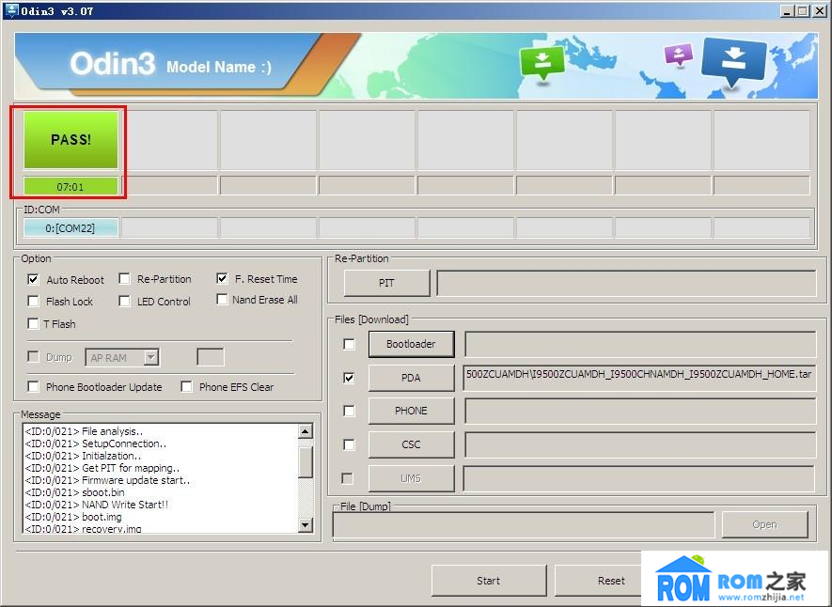Click the Odin3 title bar app icon

click(11, 10)
